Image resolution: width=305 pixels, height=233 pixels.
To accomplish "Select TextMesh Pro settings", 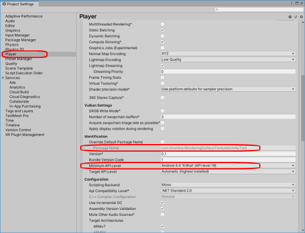I will coord(17,116).
